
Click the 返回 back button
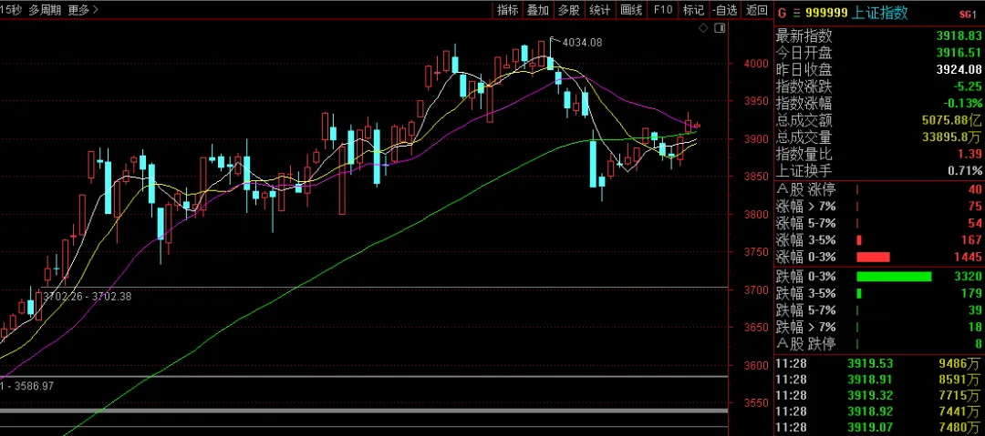coord(757,9)
